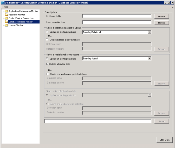
Task: Open the Help menu
Action: click(6, 7)
